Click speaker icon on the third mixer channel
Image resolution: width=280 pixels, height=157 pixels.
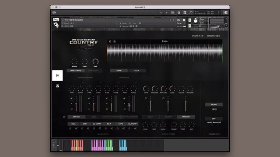tap(107, 109)
